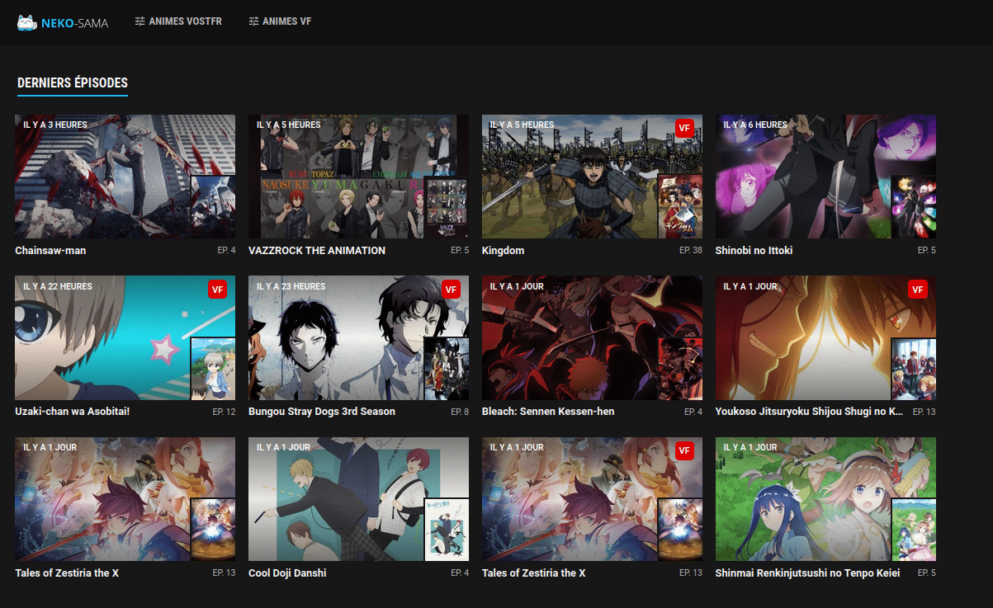Click the NEKO-SAMA site name text
993x608 pixels.
(74, 23)
